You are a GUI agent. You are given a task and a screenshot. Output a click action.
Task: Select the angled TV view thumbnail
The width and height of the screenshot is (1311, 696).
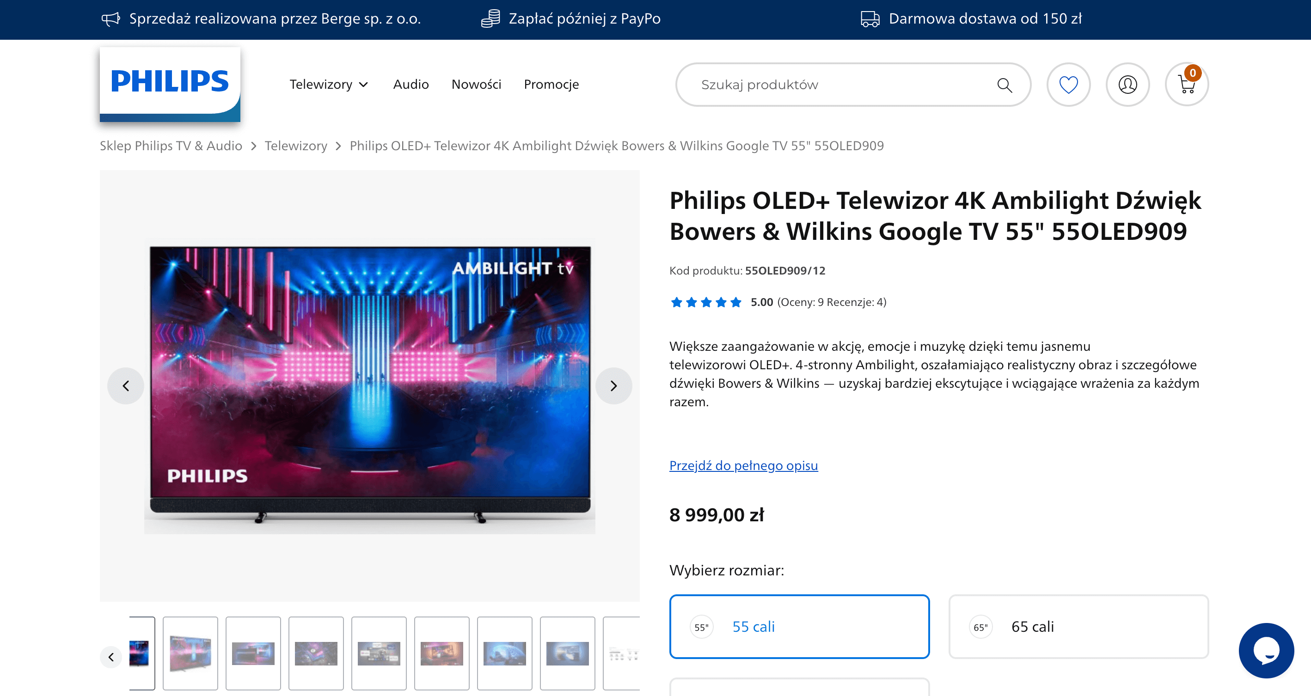click(190, 653)
